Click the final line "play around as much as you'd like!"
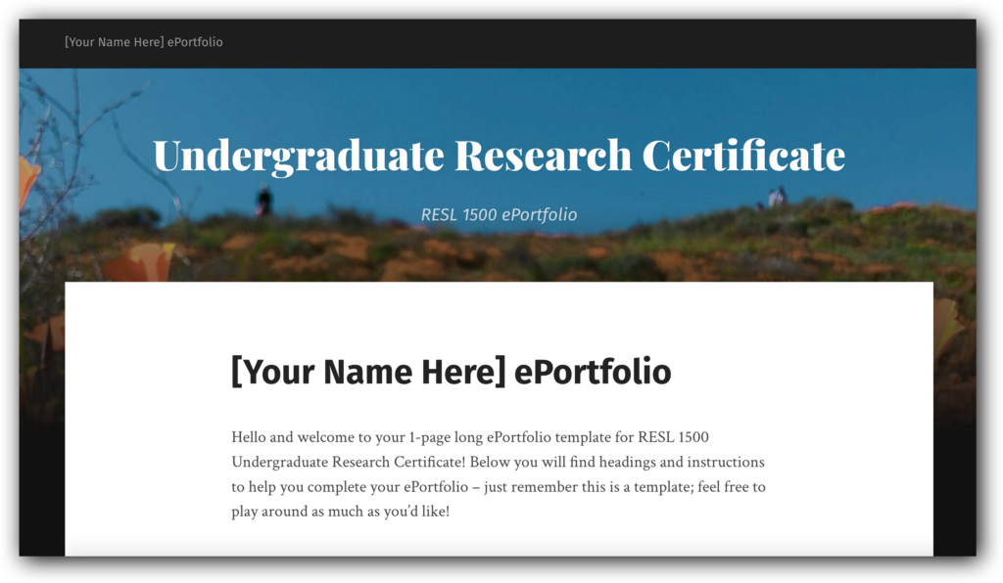The image size is (1003, 583). point(340,511)
